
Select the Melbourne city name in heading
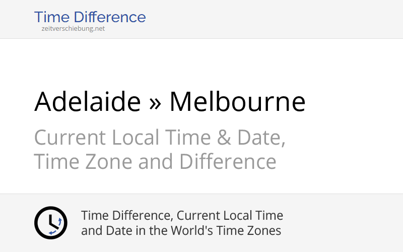point(237,102)
